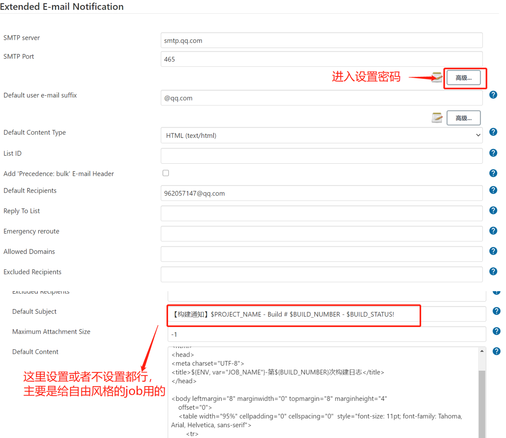This screenshot has width=506, height=438.
Task: Click notepad icon beside SMTP advanced button
Action: point(437,77)
